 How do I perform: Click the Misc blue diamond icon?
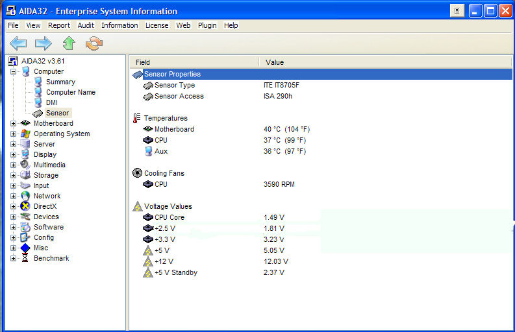pos(25,248)
